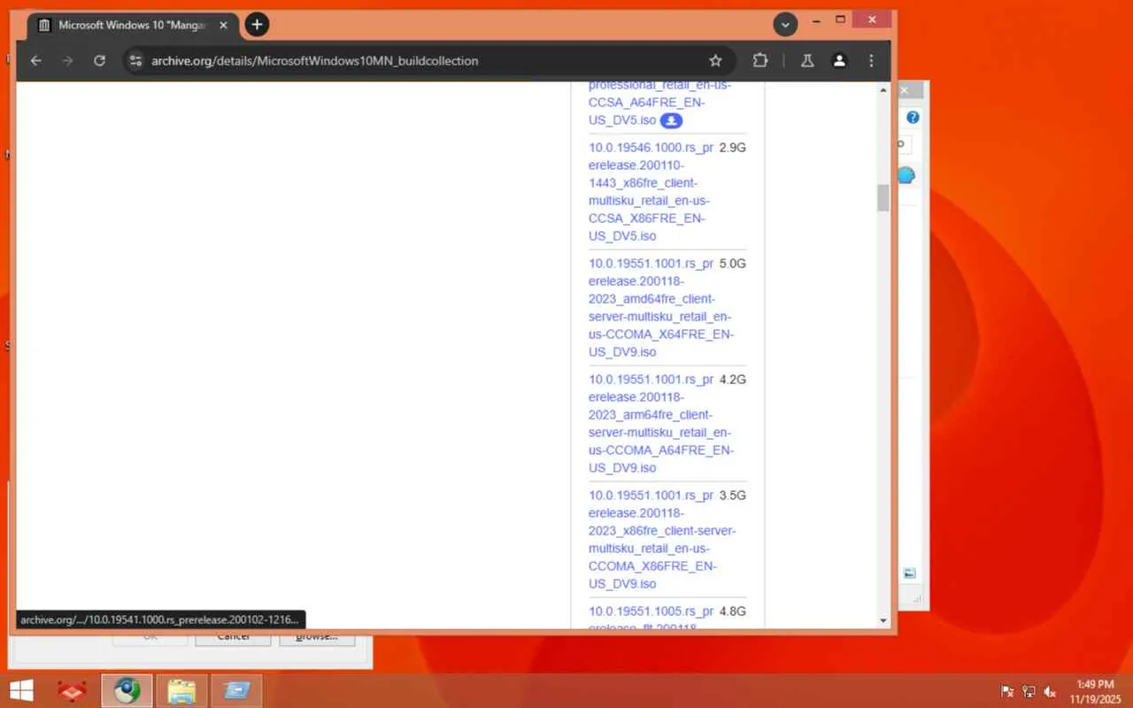Click the 2.9G file size text

[733, 148]
